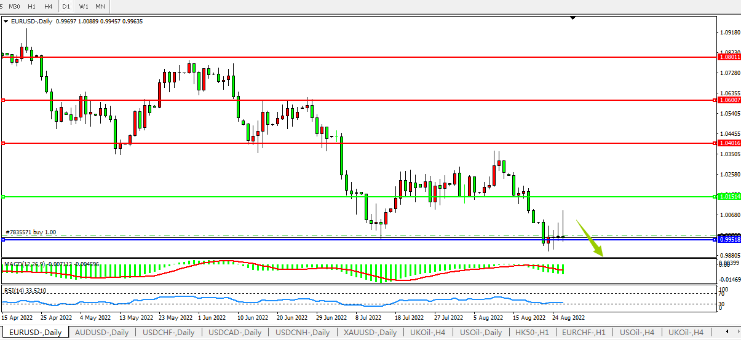Select the H4 timeframe button
This screenshot has width=741, height=340.
[x=48, y=6]
